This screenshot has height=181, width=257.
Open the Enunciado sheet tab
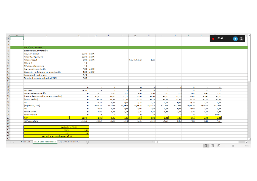tap(25, 142)
